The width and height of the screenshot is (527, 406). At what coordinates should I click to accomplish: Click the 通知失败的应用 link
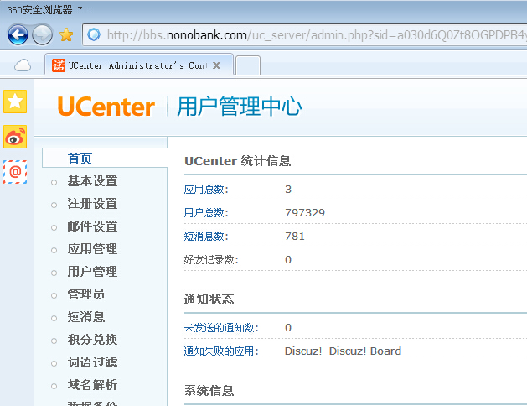pyautogui.click(x=221, y=351)
